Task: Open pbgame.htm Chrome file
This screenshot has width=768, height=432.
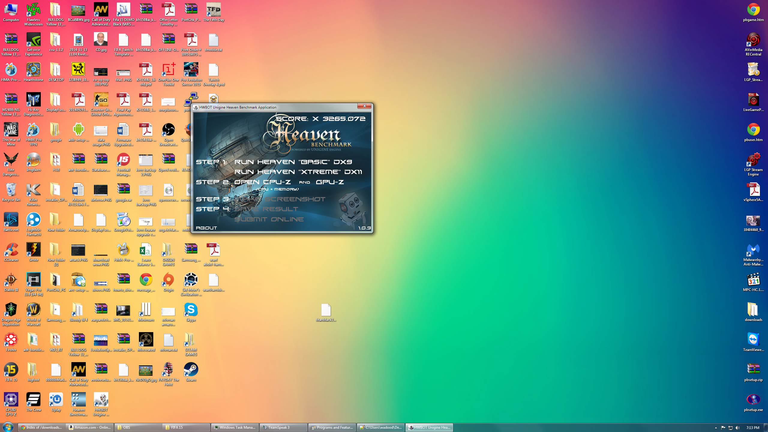Action: pos(753,12)
